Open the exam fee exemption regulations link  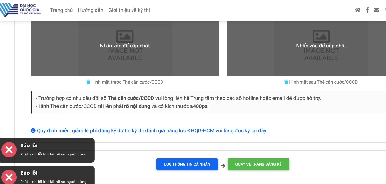pyautogui.click(x=152, y=130)
